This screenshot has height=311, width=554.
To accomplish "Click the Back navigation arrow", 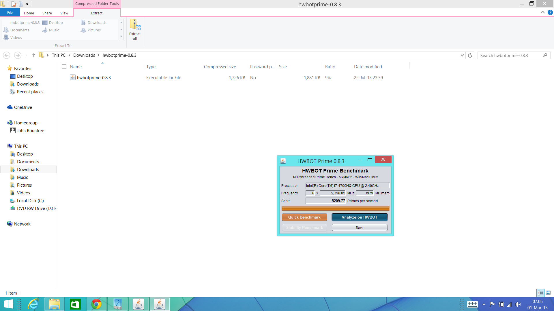I will click(7, 55).
